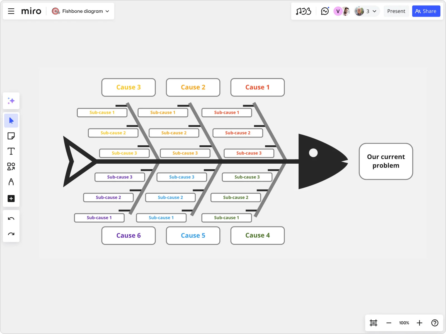Zoom out with minus button
The height and width of the screenshot is (334, 446).
point(389,323)
